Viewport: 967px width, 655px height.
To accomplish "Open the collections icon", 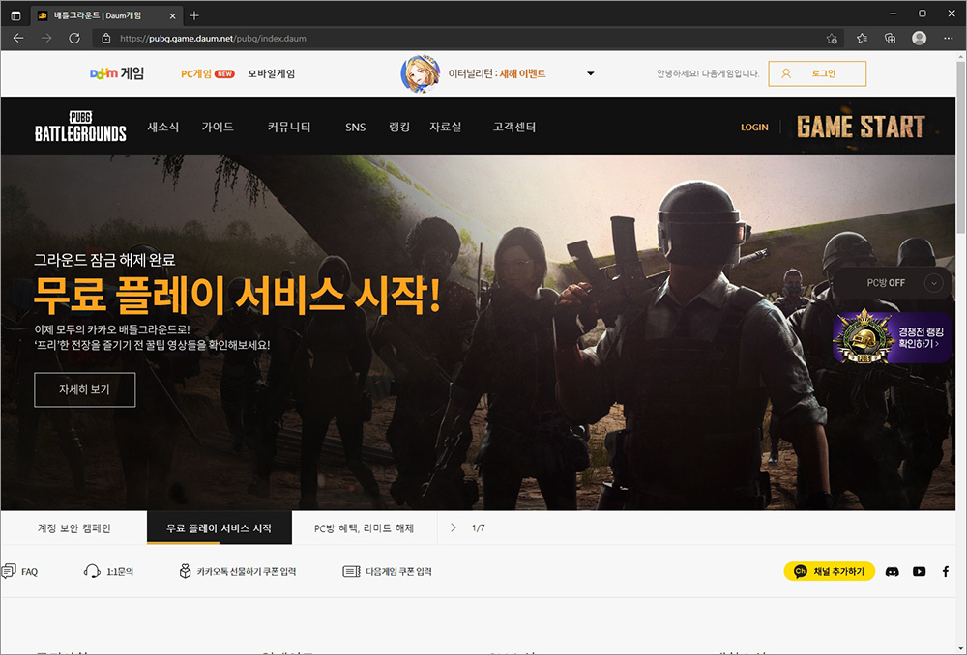I will tap(890, 39).
